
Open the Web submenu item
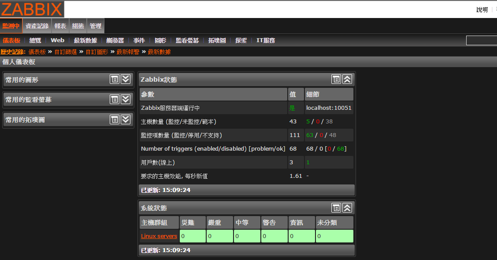tap(57, 40)
